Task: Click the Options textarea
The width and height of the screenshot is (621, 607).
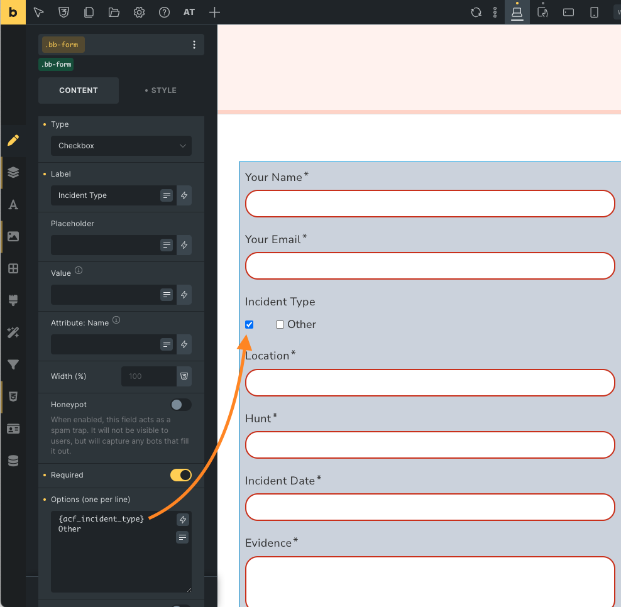Action: point(121,552)
